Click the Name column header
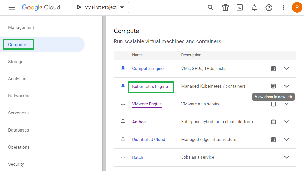Viewport: 304px width, 171px height. [x=137, y=55]
